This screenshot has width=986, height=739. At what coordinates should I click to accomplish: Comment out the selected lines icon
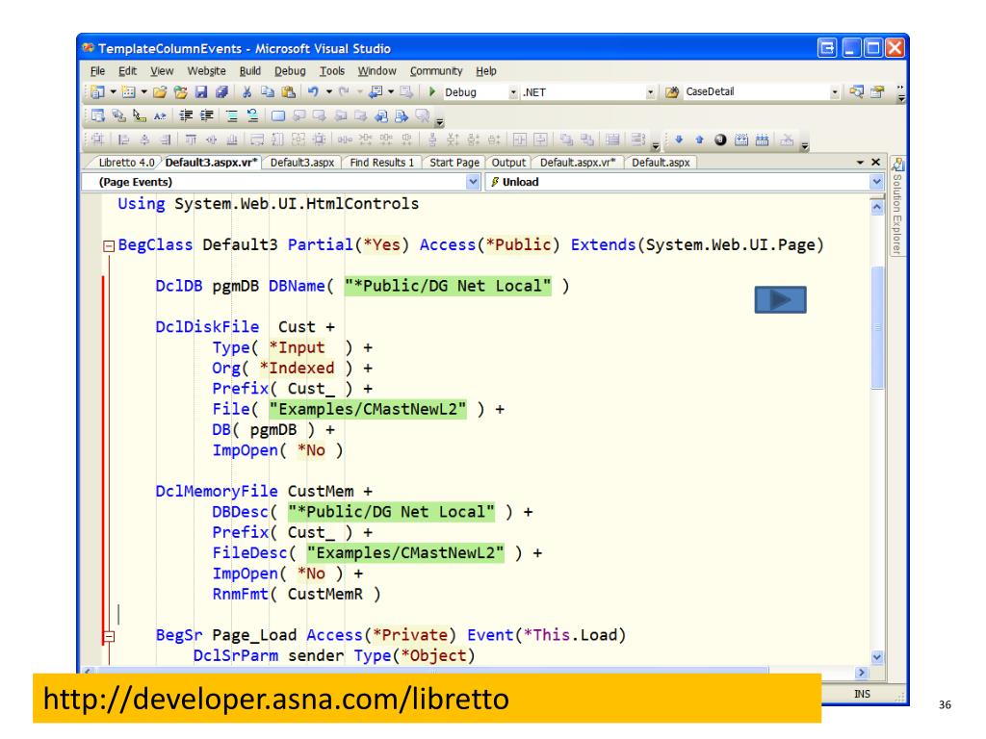pos(232,115)
